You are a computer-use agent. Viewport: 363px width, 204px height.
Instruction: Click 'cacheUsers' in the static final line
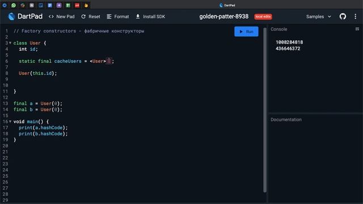point(68,61)
